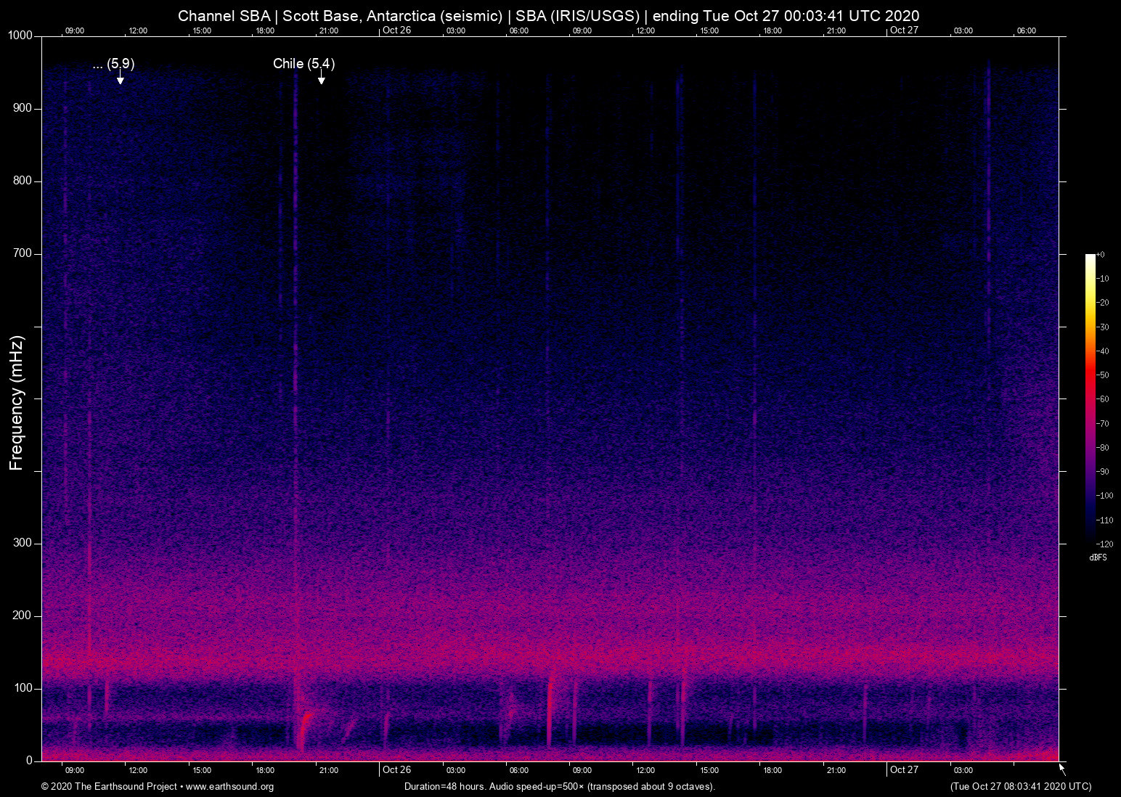Screen dimensions: 1121x797
Task: Open the www.earthsound.org link
Action: 229,787
